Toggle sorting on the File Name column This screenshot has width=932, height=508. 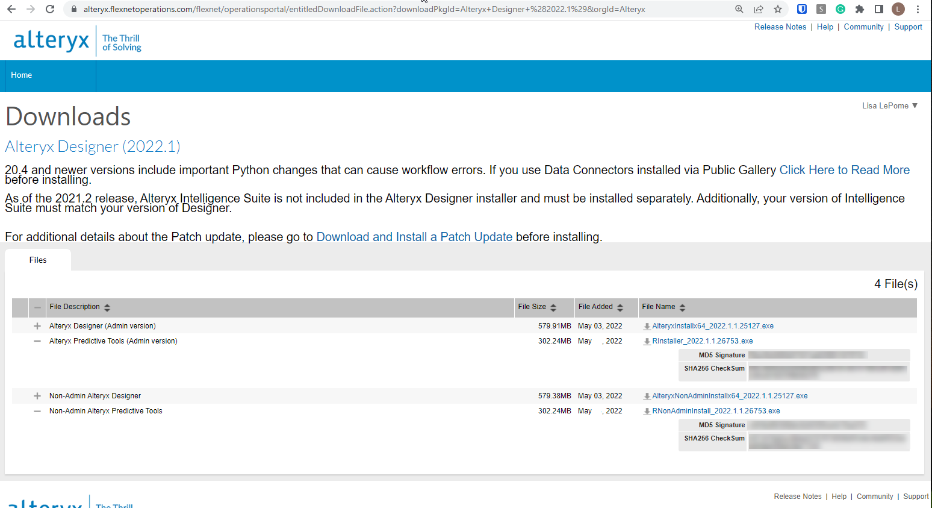click(x=682, y=307)
